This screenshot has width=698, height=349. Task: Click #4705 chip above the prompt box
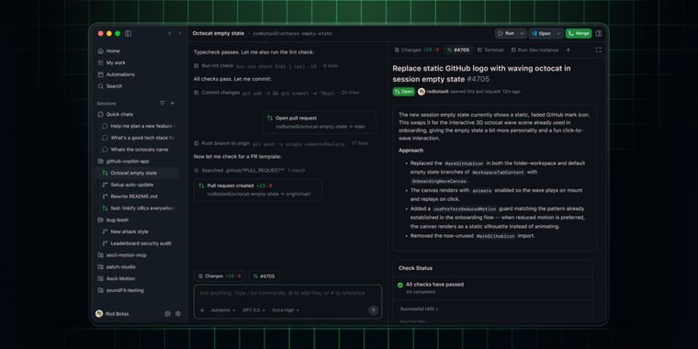click(264, 276)
